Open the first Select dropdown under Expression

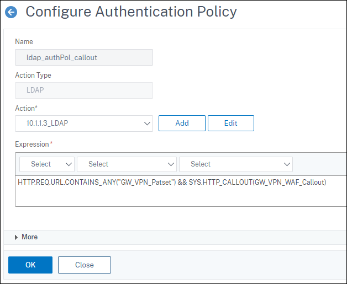[47, 164]
